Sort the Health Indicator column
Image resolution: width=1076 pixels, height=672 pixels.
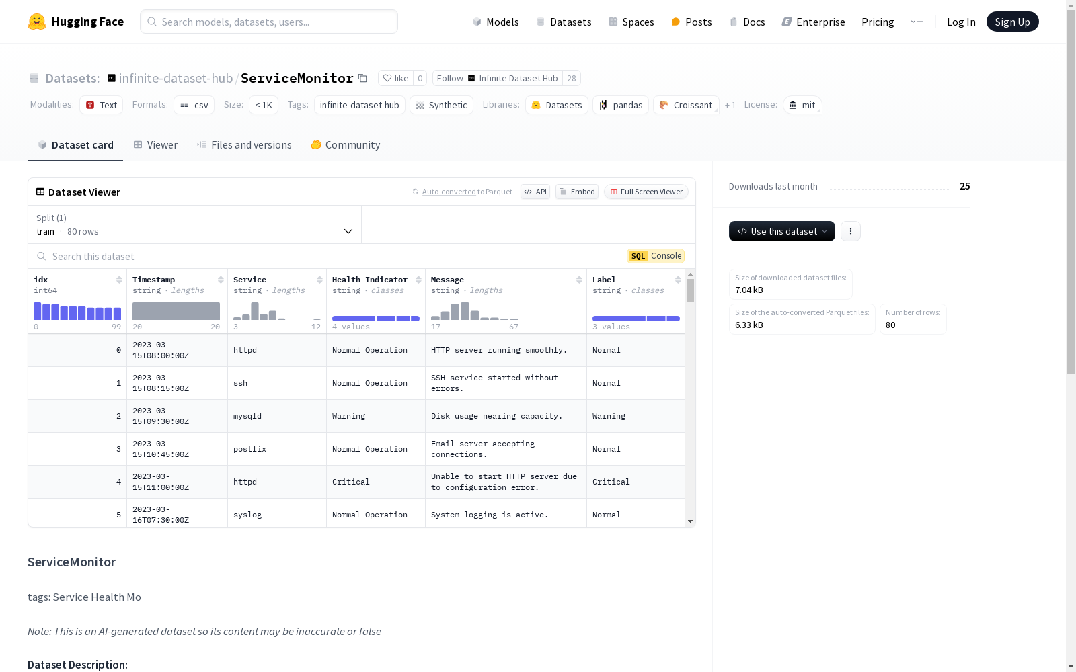(418, 280)
